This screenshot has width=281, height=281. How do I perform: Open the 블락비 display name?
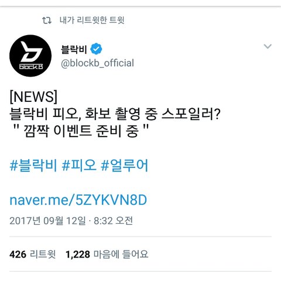74,49
